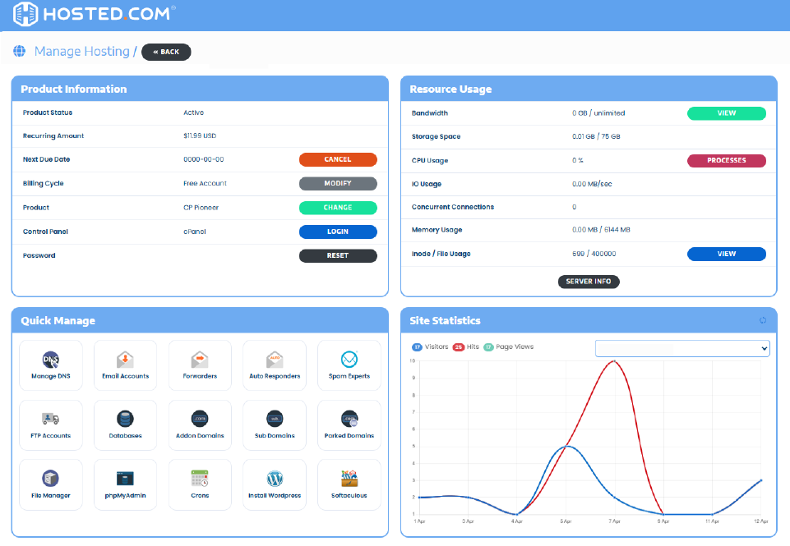Click the 'IO Usage' label
Viewport: 790px width, 546px height.
point(426,184)
